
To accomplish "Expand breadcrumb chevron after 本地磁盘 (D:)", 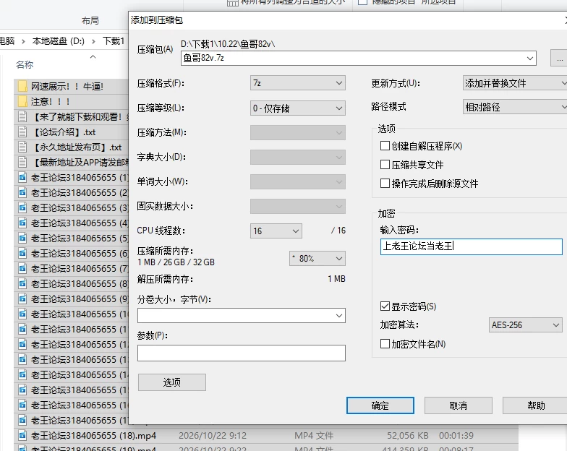I will (x=93, y=41).
